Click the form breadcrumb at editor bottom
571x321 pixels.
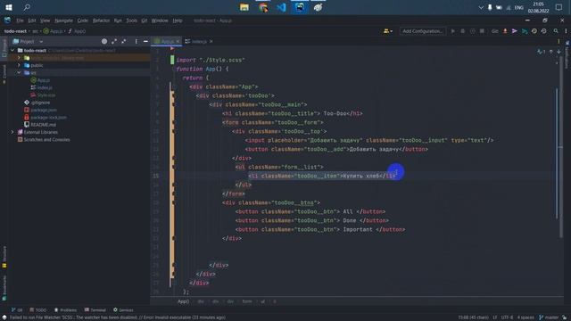pos(247,301)
